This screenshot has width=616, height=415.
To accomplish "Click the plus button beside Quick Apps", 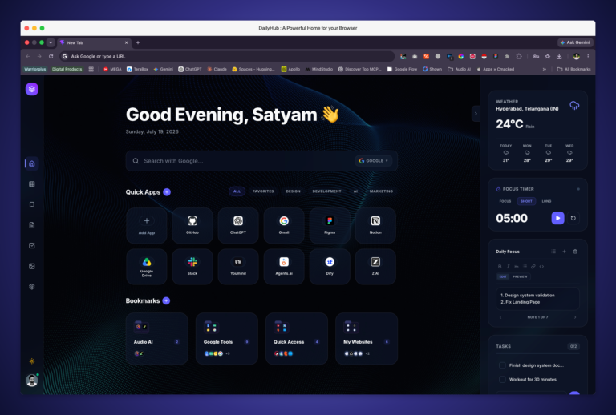I will pos(167,192).
